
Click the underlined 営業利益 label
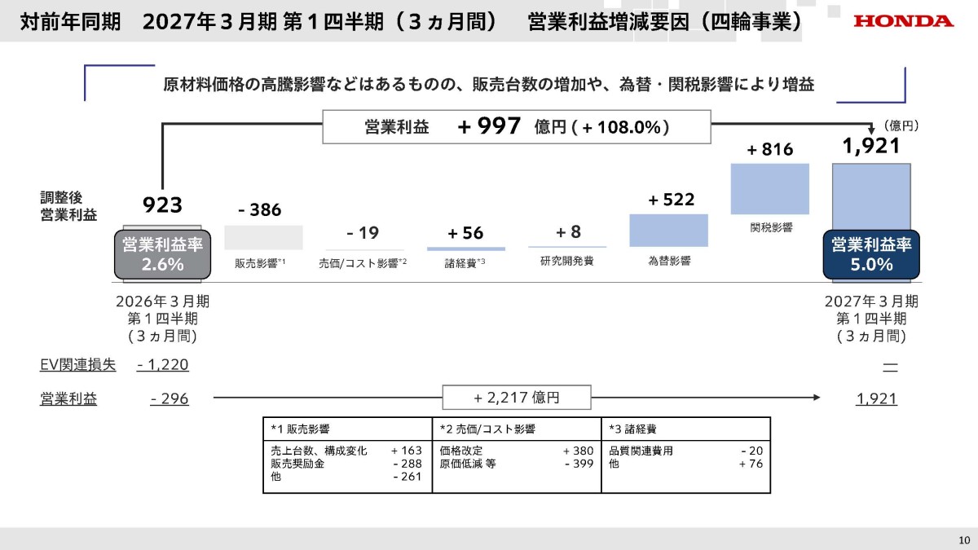point(68,399)
